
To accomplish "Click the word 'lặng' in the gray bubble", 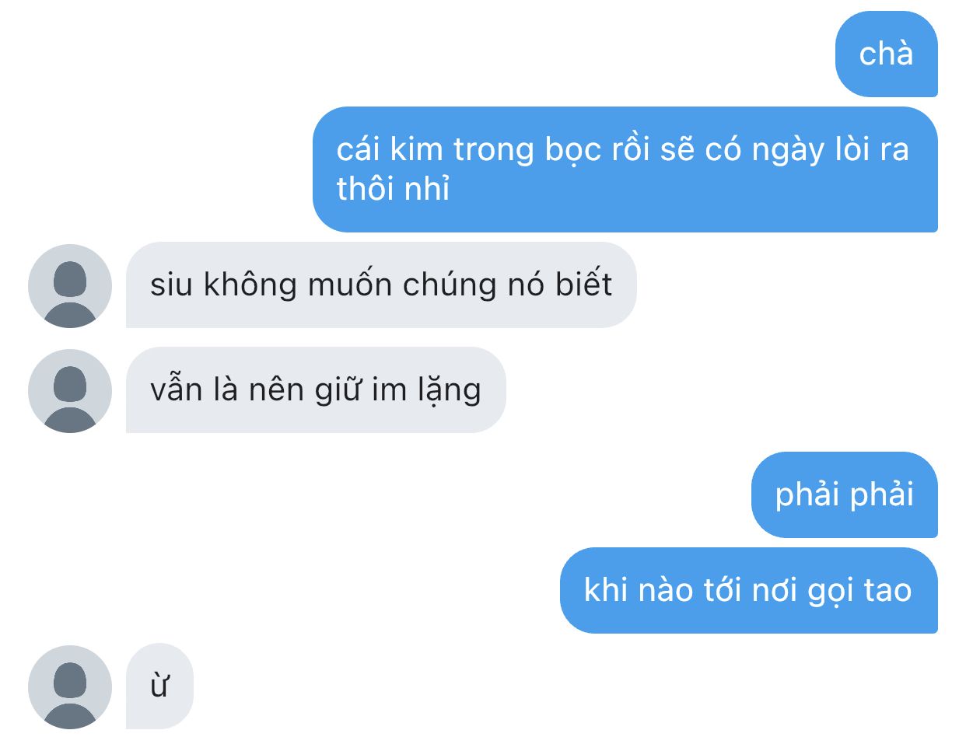I will 450,391.
